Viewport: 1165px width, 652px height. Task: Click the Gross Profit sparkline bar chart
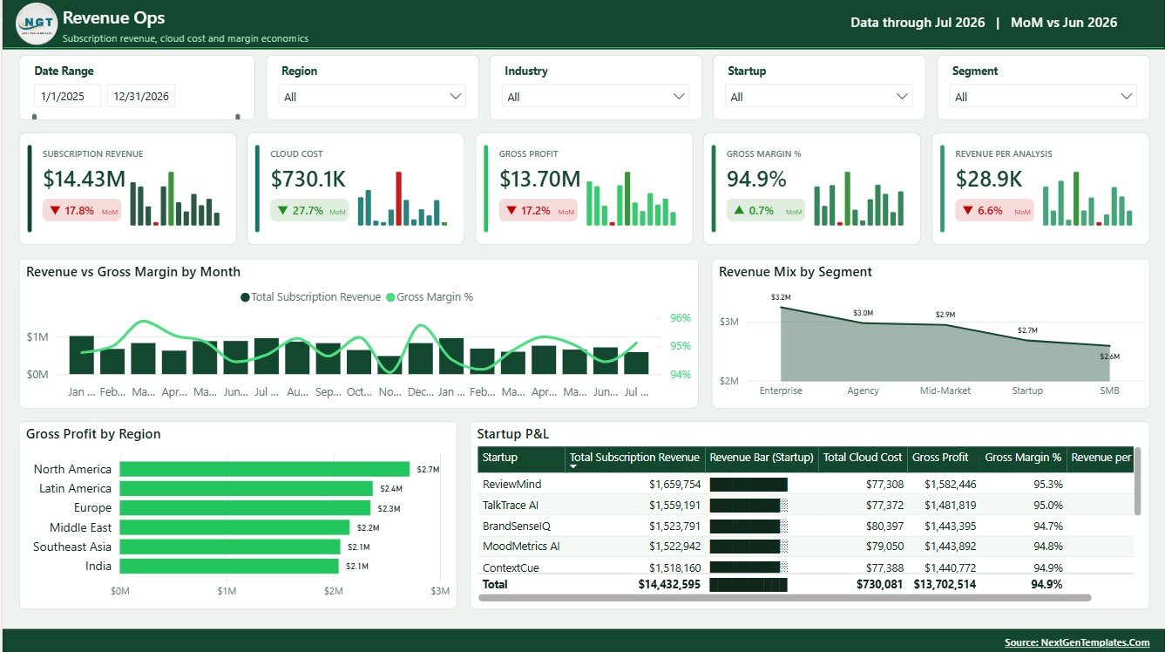pos(632,199)
